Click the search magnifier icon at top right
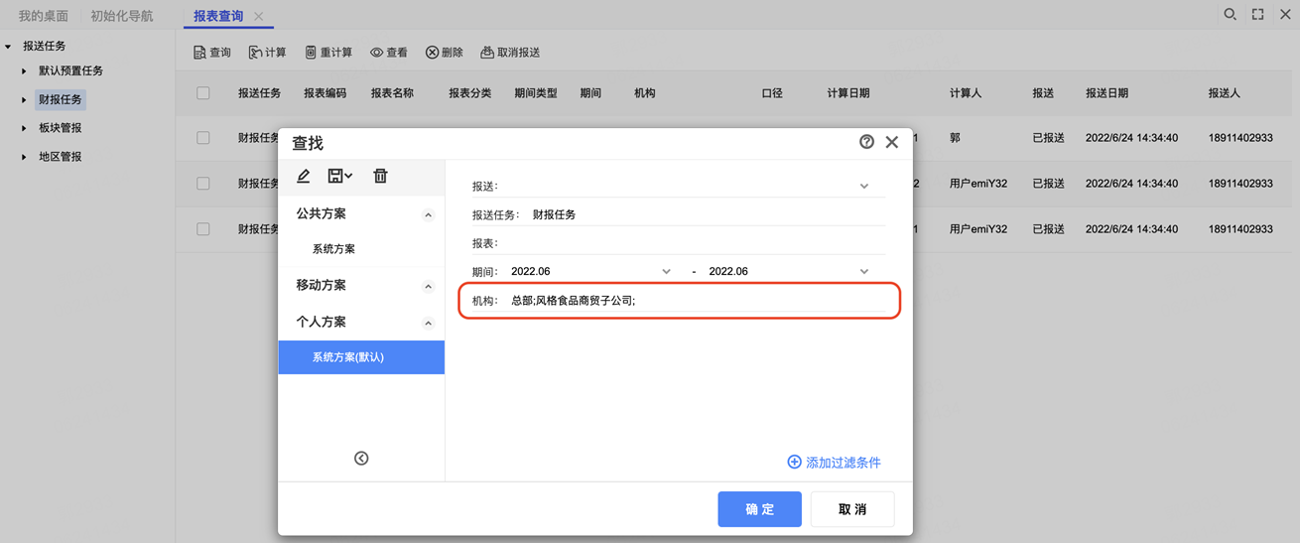Viewport: 1300px width, 543px height. pos(1230,15)
